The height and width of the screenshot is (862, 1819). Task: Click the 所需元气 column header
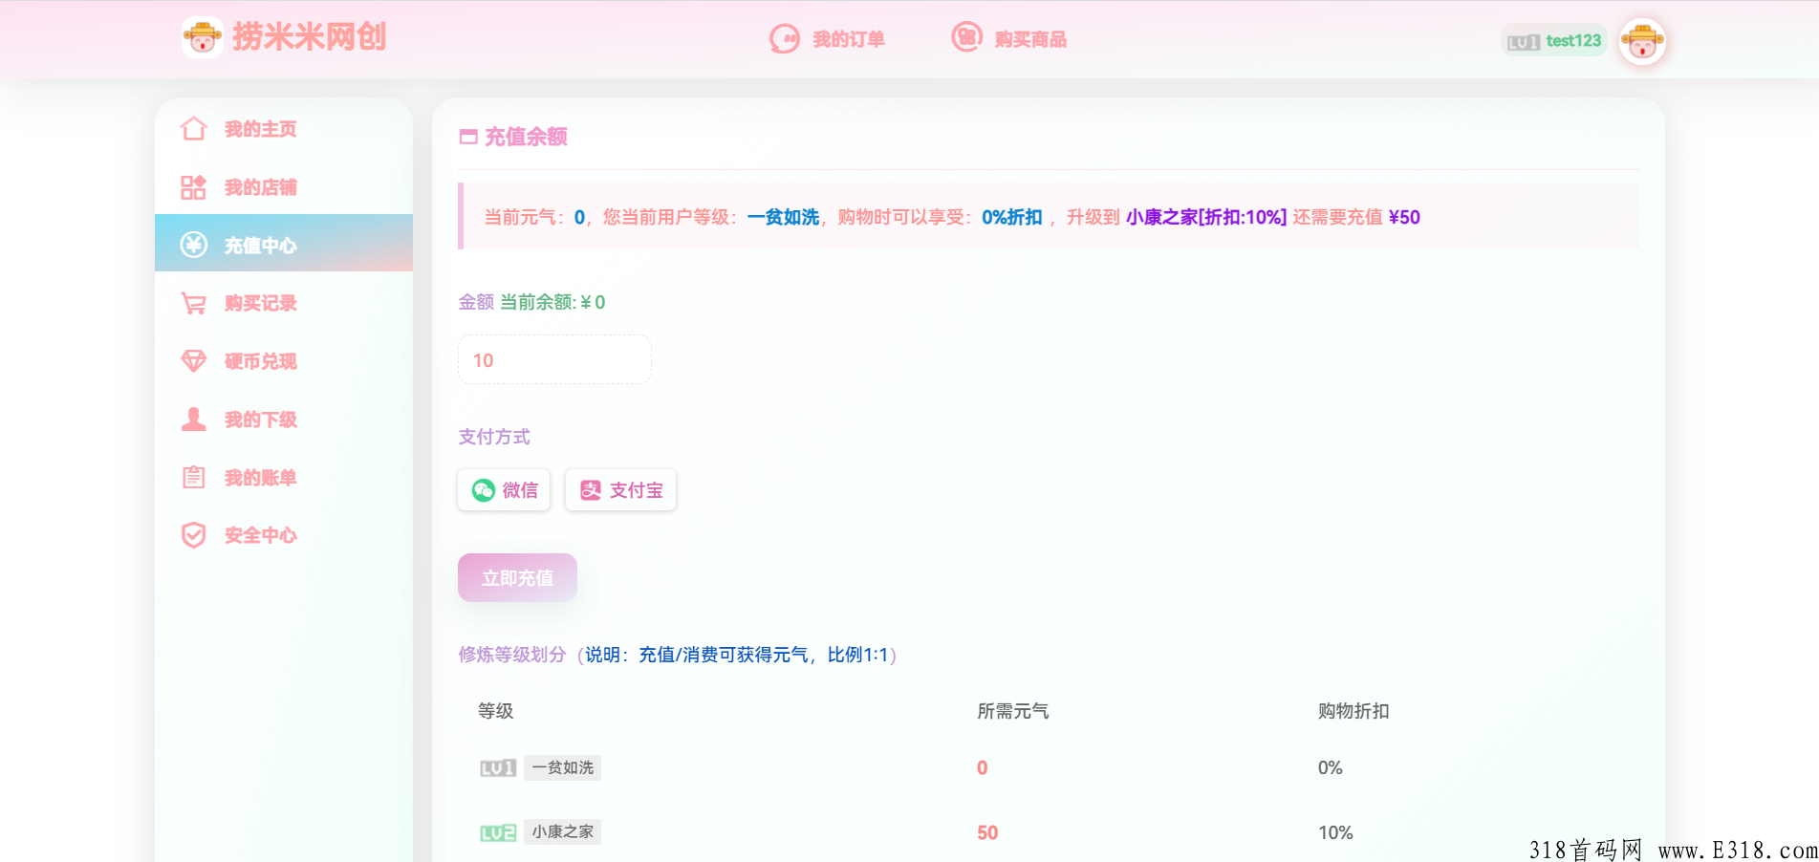click(x=1013, y=711)
